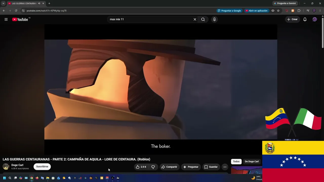Bookmark this page with the star
Image resolution: width=324 pixels, height=182 pixels.
[278, 11]
